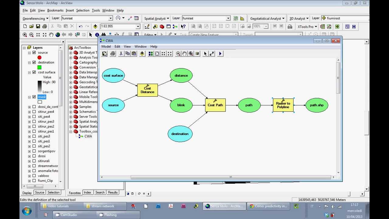This screenshot has height=219, width=389.
Task: Check the fiumi_Clip layer box
Action: [34, 181]
